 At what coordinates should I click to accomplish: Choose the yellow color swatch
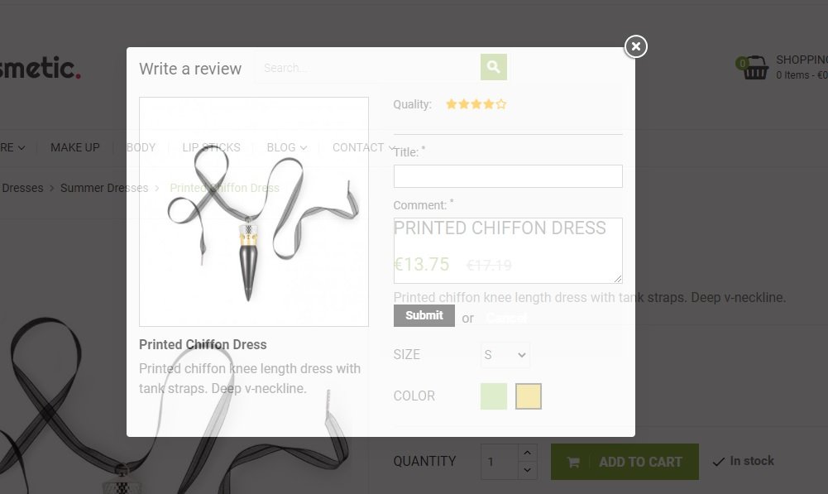click(x=529, y=396)
